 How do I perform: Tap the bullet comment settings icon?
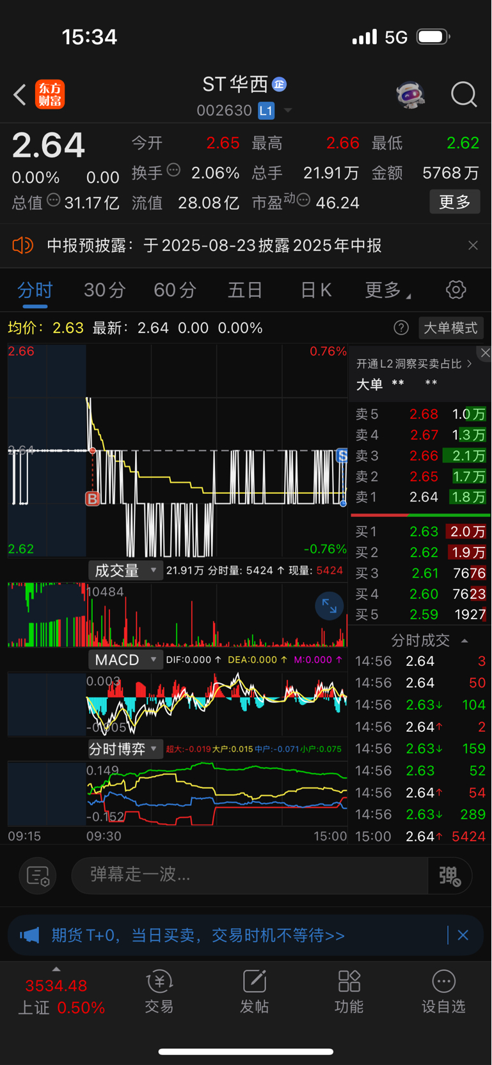point(38,876)
